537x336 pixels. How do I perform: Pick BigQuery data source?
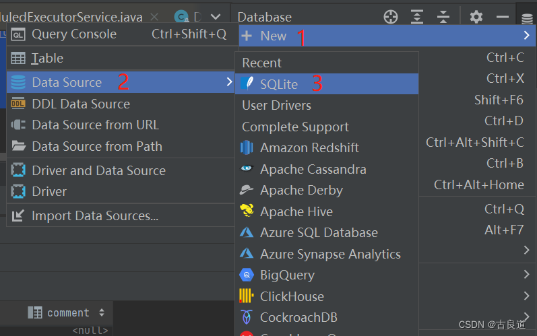pos(327,275)
